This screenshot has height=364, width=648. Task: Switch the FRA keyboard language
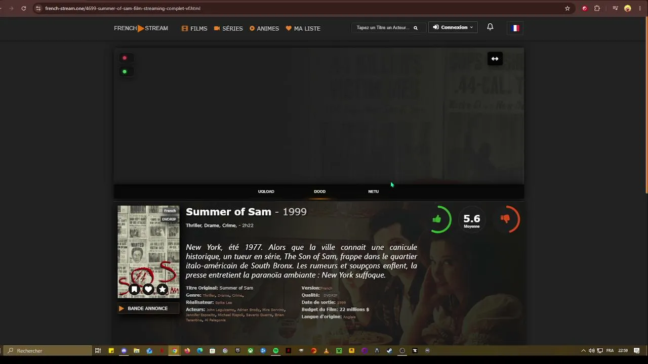click(610, 351)
